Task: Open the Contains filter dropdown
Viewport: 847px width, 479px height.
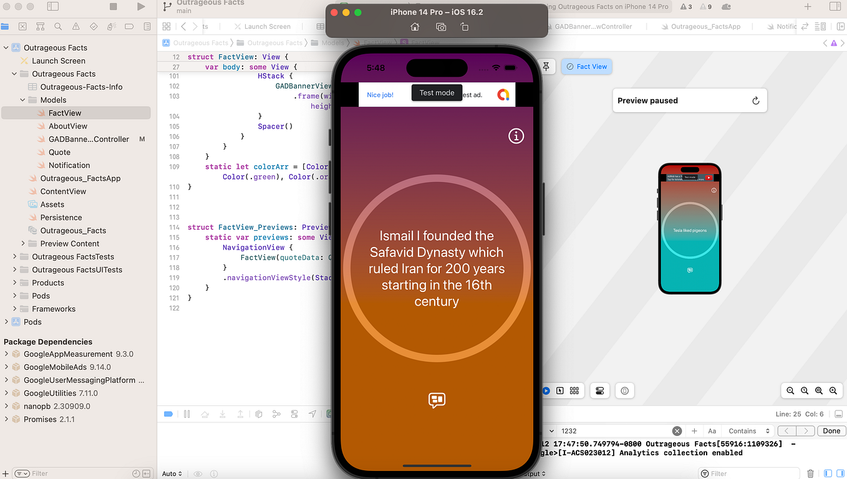Action: coord(748,430)
